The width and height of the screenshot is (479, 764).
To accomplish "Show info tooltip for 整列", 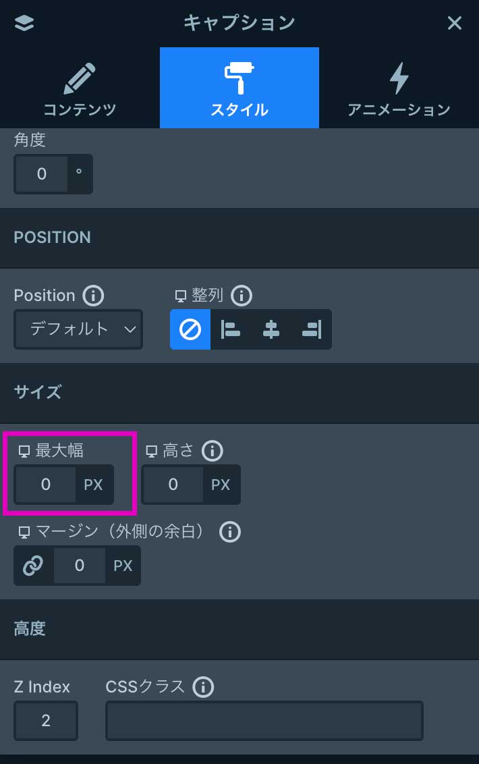I will tap(241, 296).
